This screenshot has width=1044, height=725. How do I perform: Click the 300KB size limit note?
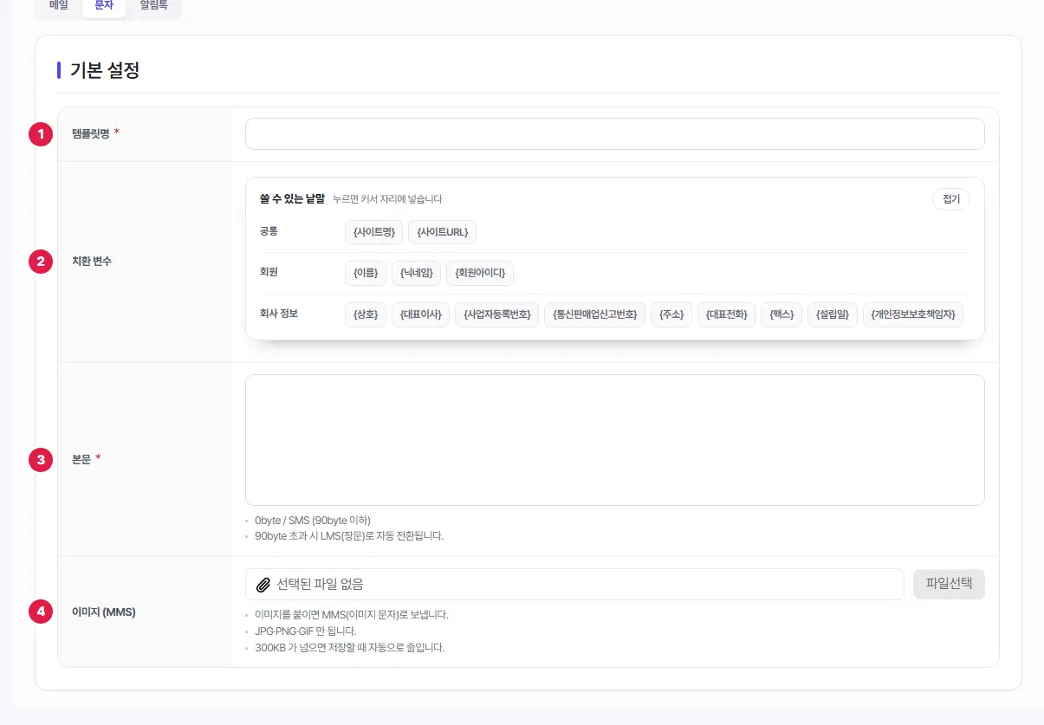click(x=349, y=648)
